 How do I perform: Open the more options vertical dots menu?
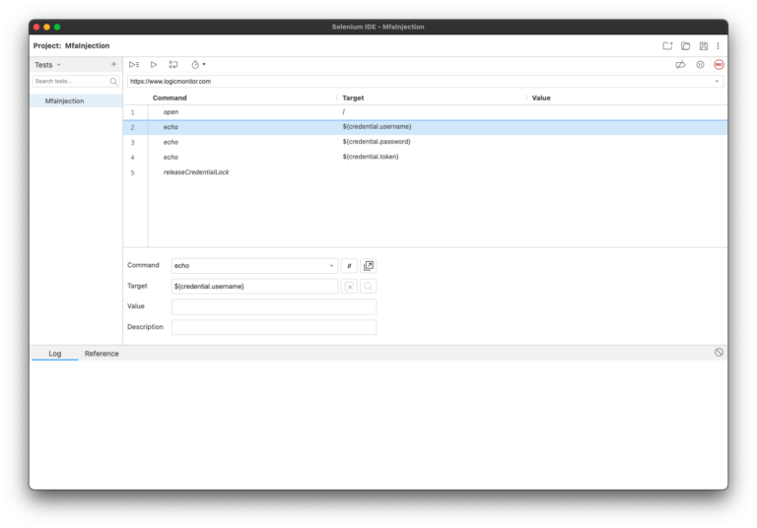point(718,46)
